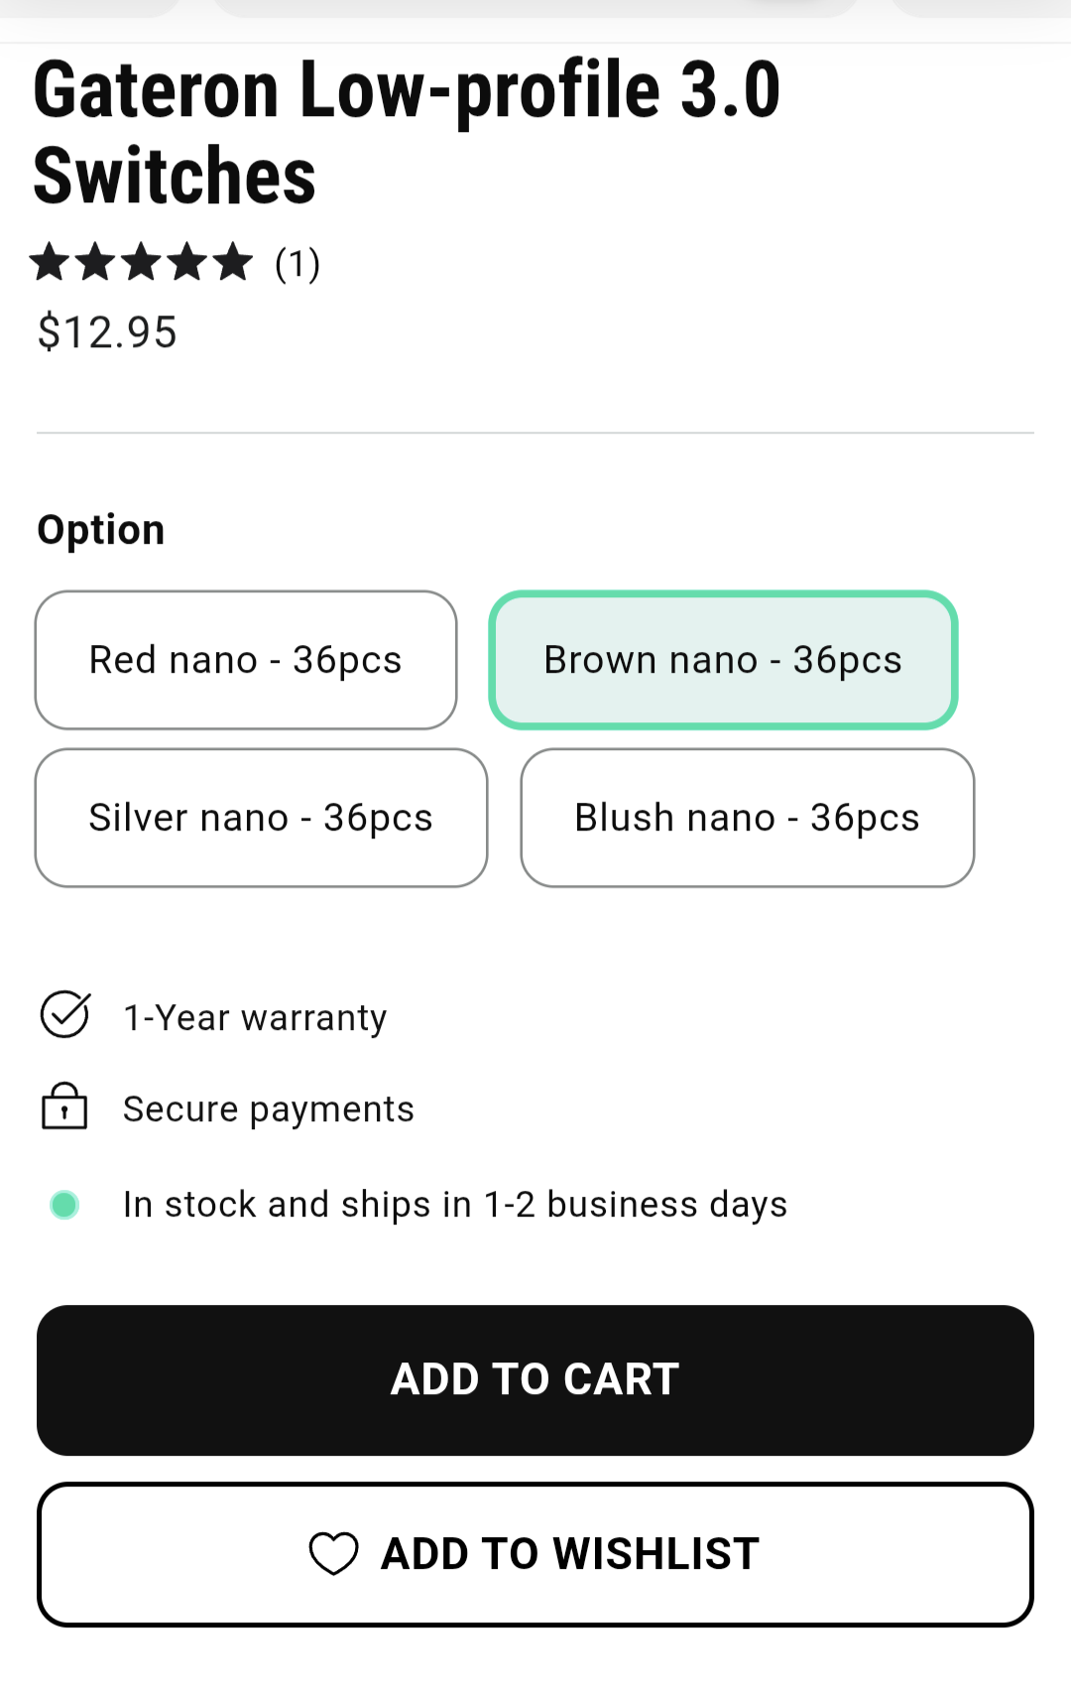Click the ADD TO WISHLIST text

point(570,1554)
